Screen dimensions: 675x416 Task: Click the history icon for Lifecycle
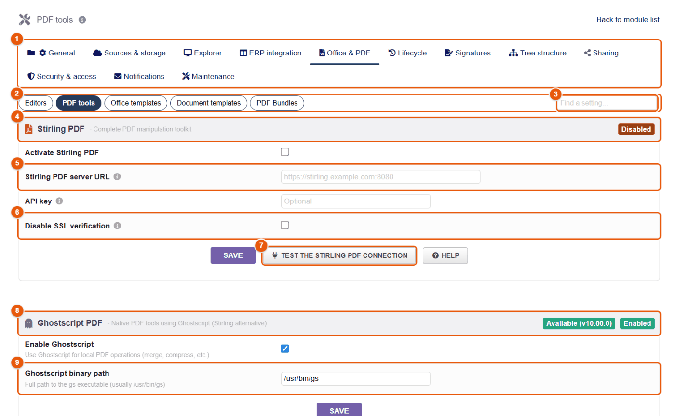click(x=392, y=53)
